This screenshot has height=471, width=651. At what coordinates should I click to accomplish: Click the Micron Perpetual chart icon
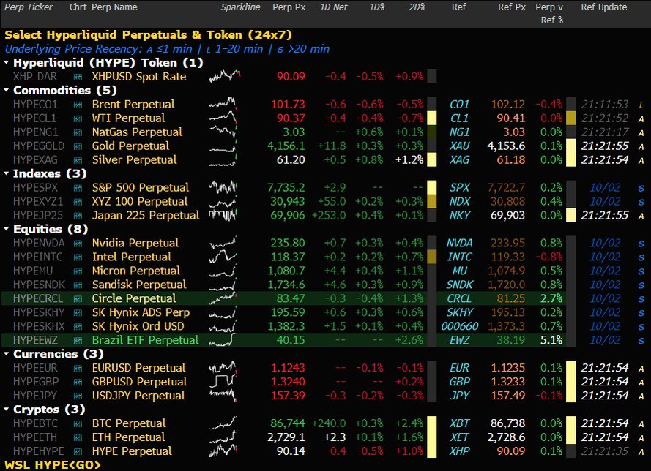[x=78, y=271]
